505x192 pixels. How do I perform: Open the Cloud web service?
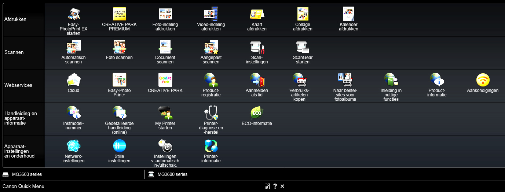tap(73, 80)
